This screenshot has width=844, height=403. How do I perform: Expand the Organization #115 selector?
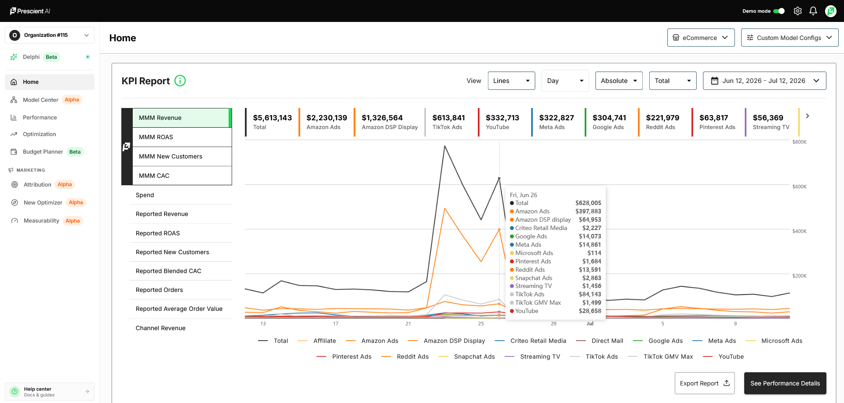coord(50,35)
